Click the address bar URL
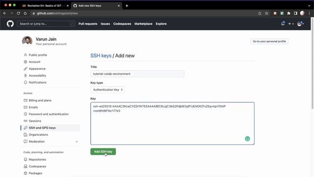The image size is (314, 177). [x=57, y=13]
